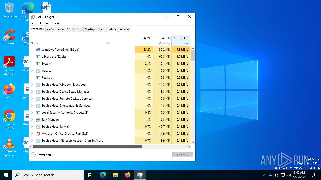Sort by the Memory column header

pos(162,41)
